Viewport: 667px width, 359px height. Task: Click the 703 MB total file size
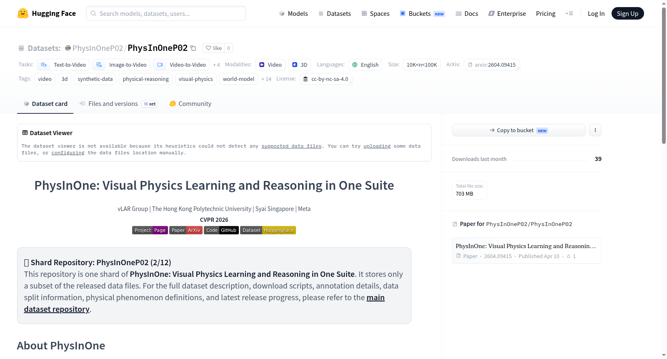point(464,193)
